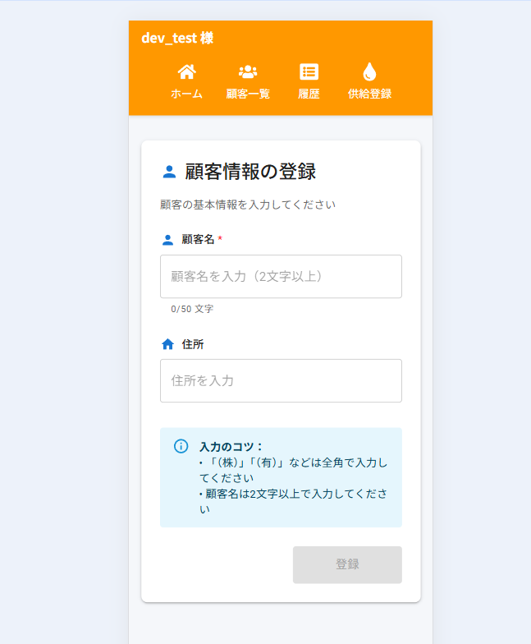Open the 履歴 menu label
This screenshot has height=644, width=531.
click(x=309, y=94)
